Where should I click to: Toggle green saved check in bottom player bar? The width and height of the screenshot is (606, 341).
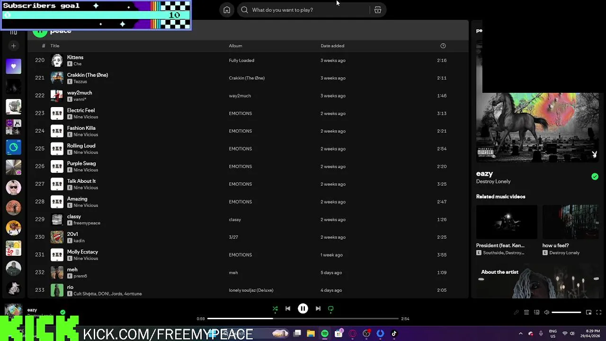[x=62, y=313]
